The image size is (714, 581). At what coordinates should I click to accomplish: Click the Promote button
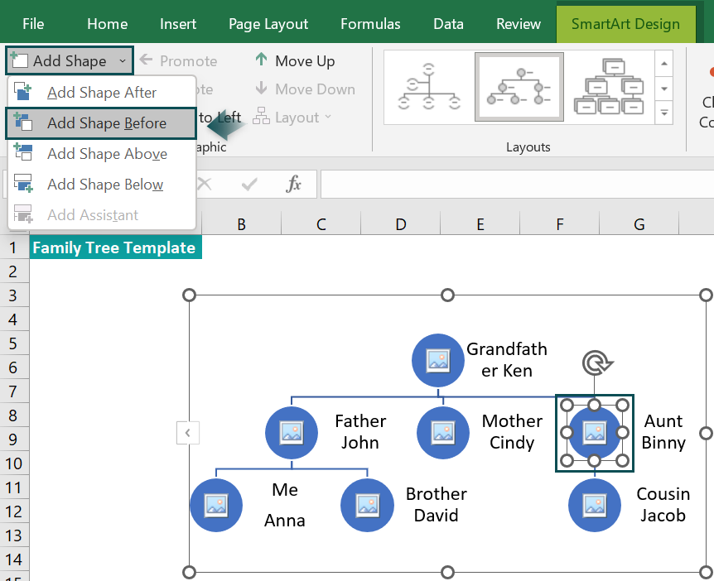coord(178,60)
